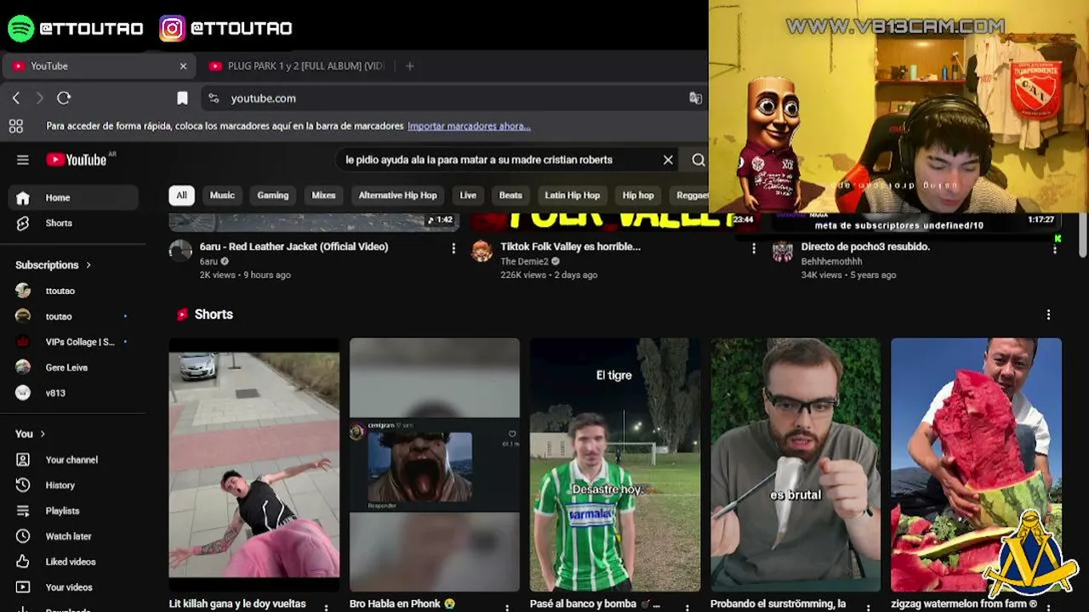
Task: Click The Demiez channel avatar
Action: (482, 251)
